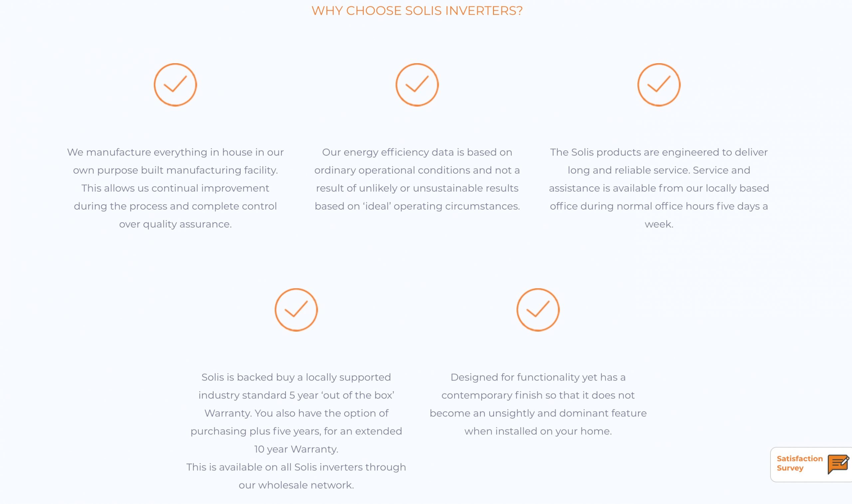The image size is (852, 504).
Task: Click the '10 year Warranty.' line
Action: coord(296,449)
